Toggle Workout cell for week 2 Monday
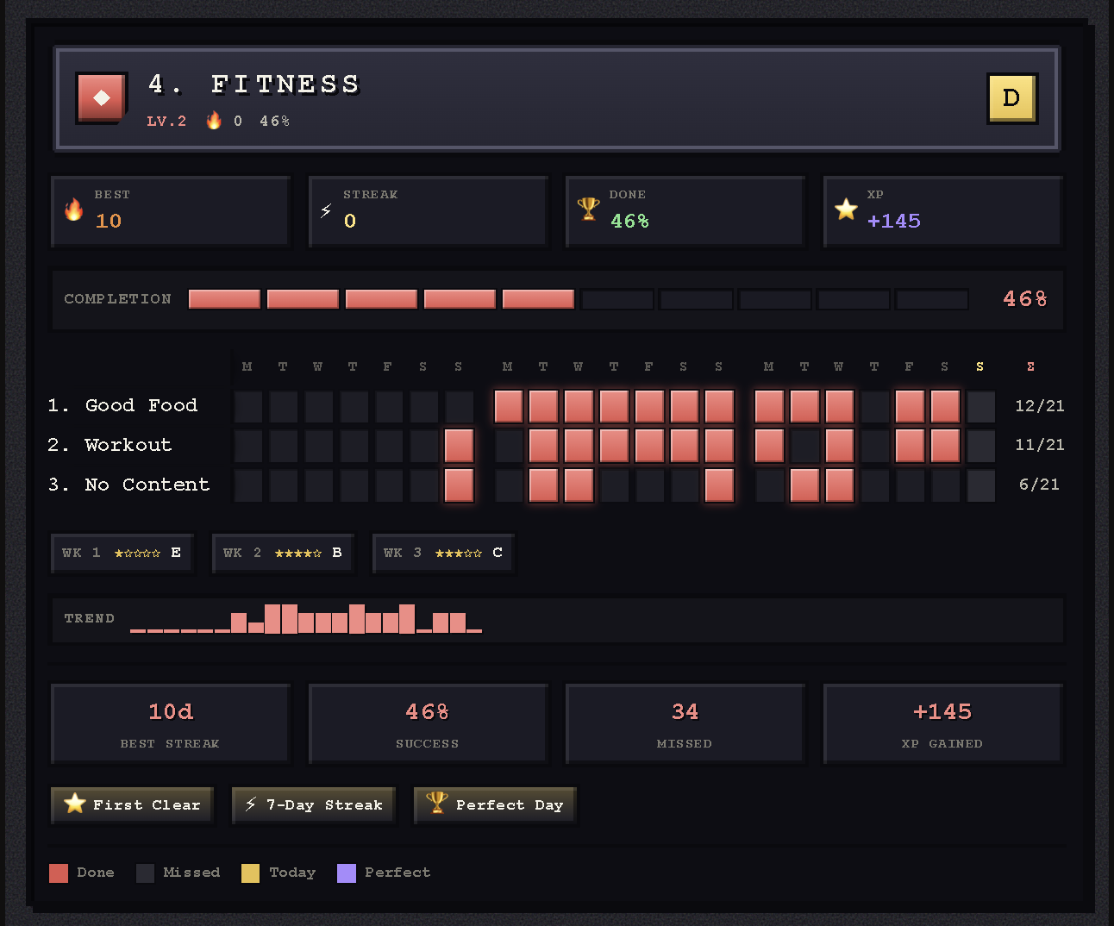1114x926 pixels. pyautogui.click(x=508, y=446)
